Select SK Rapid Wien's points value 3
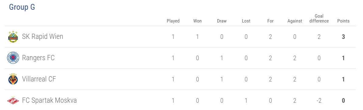Image resolution: width=363 pixels, height=110 pixels. point(343,37)
